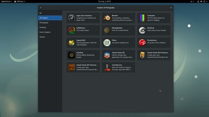Screen dimensions: 209x117
Task: Click the network status icon
Action: point(198,1)
